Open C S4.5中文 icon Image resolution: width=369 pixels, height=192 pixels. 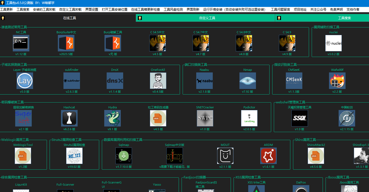point(158,43)
